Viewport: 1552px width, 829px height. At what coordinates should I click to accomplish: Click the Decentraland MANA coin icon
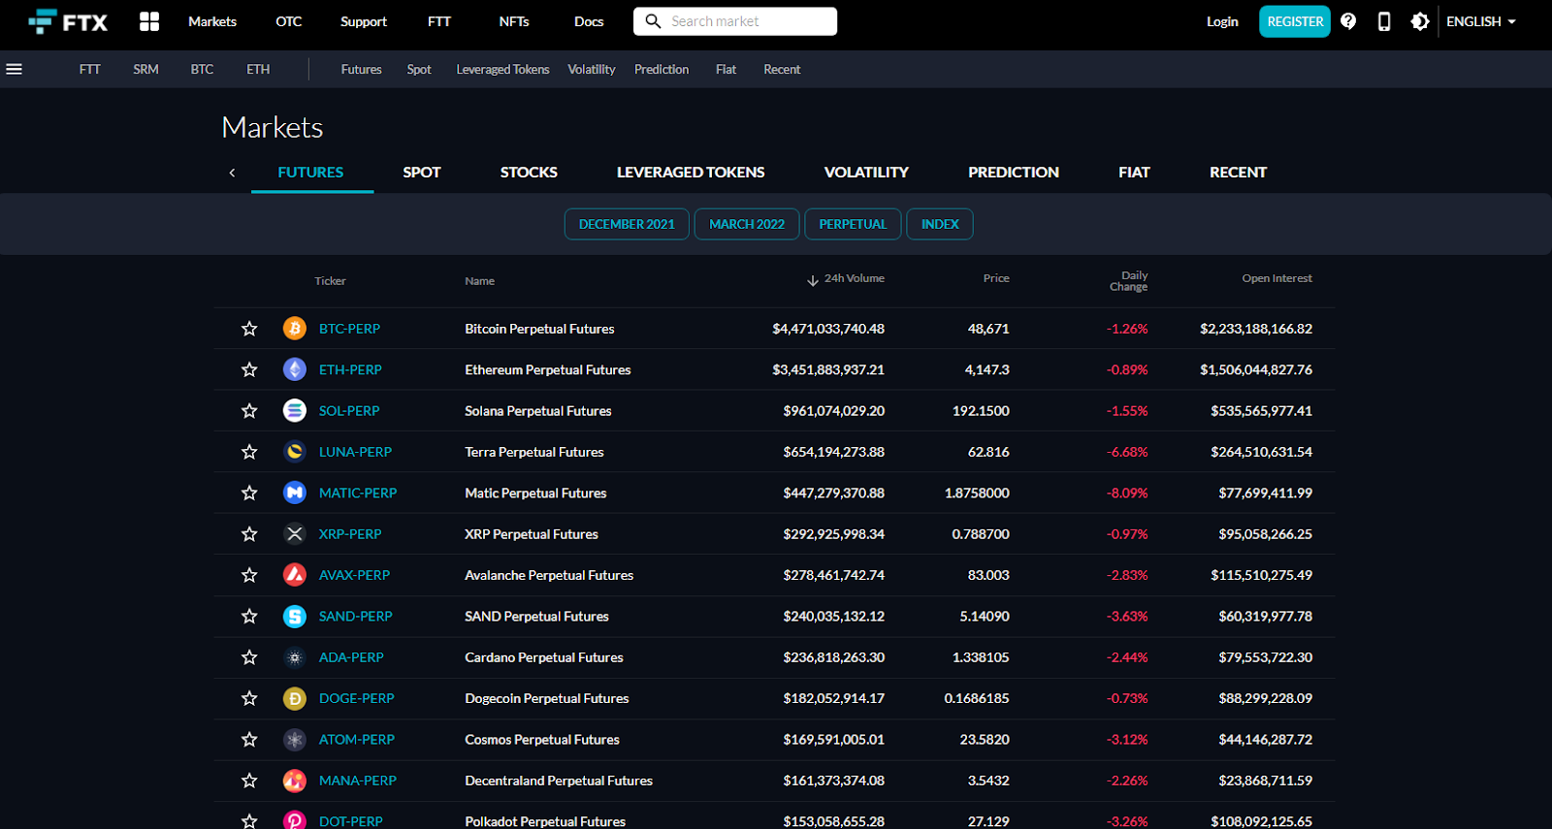(x=295, y=781)
